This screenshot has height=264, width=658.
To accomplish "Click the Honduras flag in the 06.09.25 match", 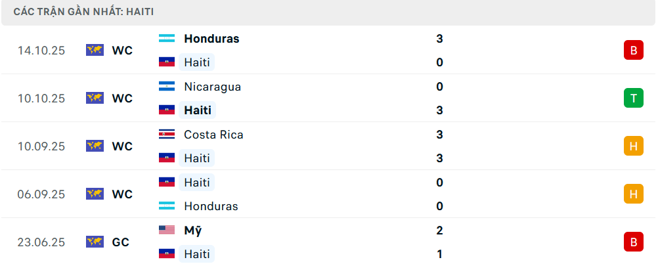I will click(x=167, y=206).
